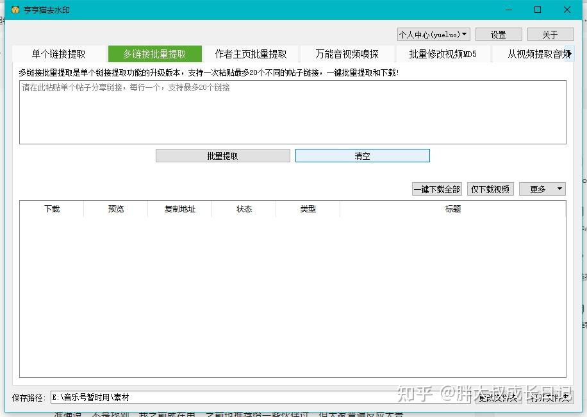
Task: Click the 打开文件夹 button
Action: (x=550, y=397)
